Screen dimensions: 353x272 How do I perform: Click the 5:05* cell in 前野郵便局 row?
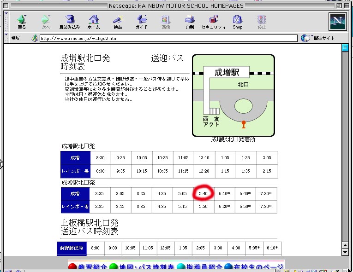[x=254, y=248]
